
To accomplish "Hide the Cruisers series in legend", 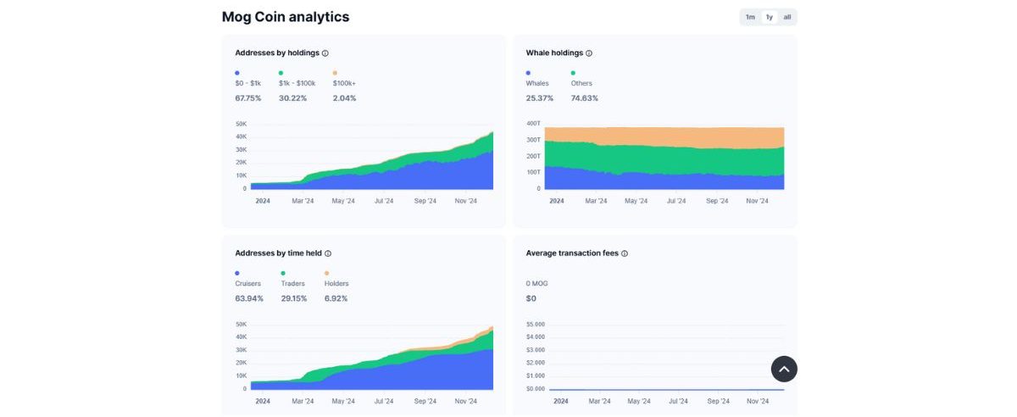I will [x=248, y=283].
